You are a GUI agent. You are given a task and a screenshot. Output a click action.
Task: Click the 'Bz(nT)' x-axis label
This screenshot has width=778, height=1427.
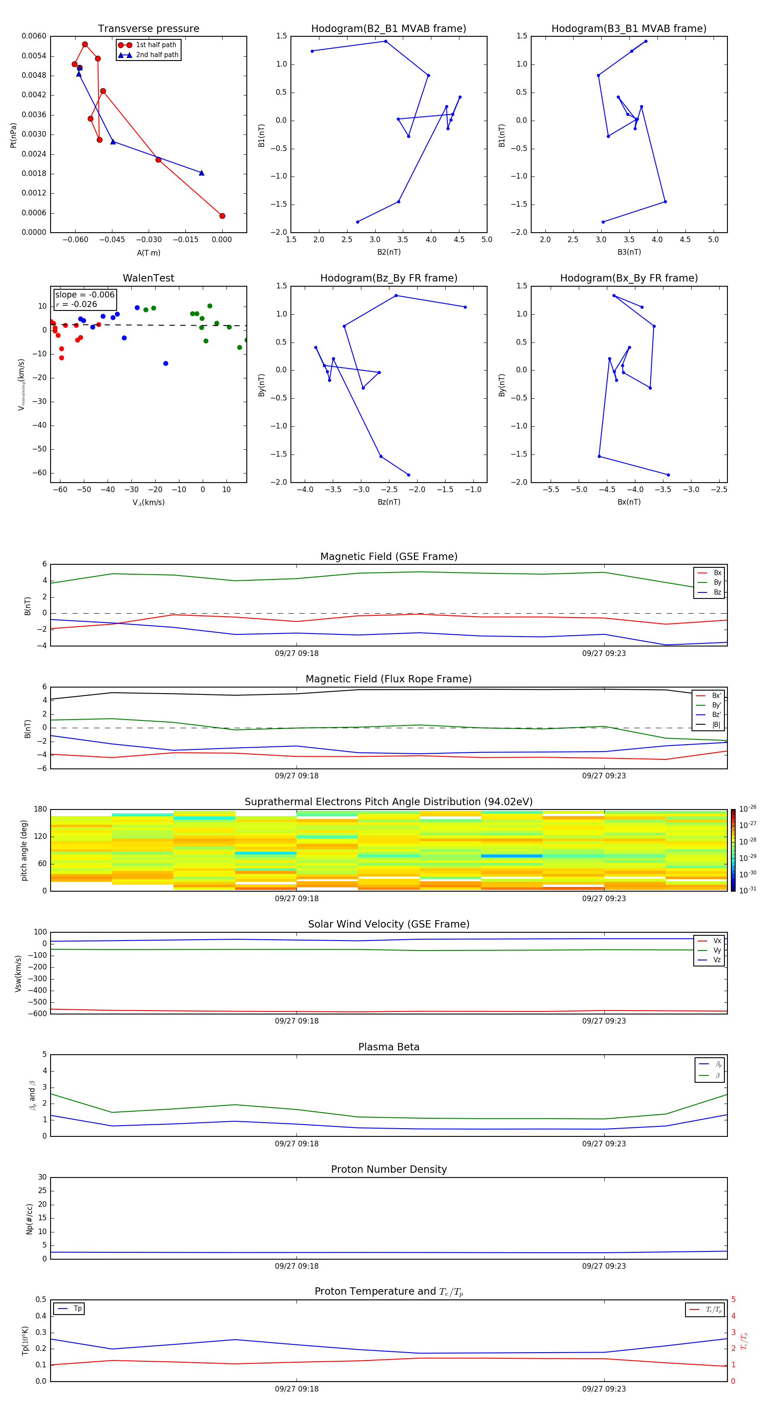389,502
